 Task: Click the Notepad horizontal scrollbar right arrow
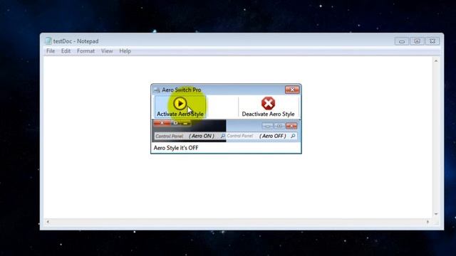427,222
